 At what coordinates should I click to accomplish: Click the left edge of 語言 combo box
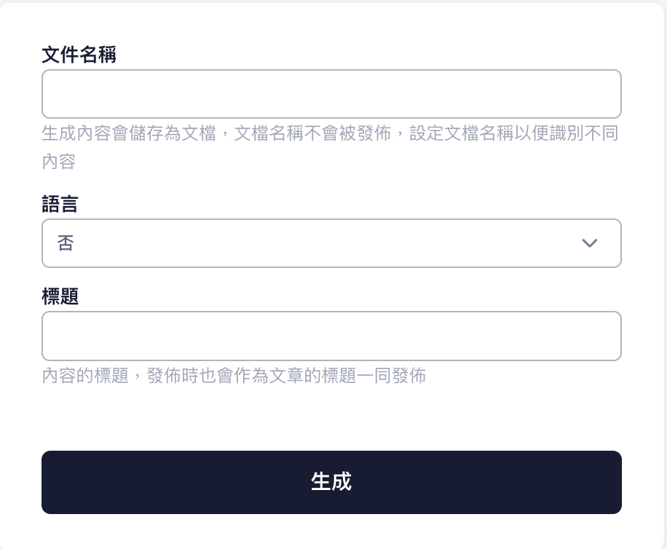click(48, 243)
